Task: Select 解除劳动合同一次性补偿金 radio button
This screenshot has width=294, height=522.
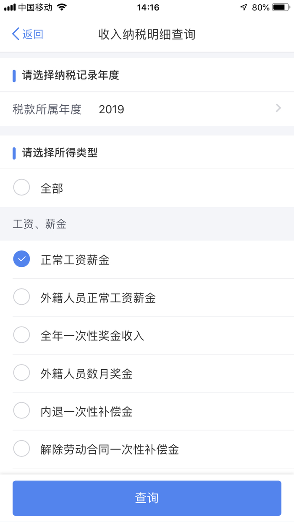Action: pyautogui.click(x=21, y=449)
